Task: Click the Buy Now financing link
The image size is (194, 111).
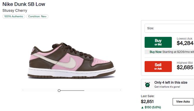Action: tap(155, 52)
